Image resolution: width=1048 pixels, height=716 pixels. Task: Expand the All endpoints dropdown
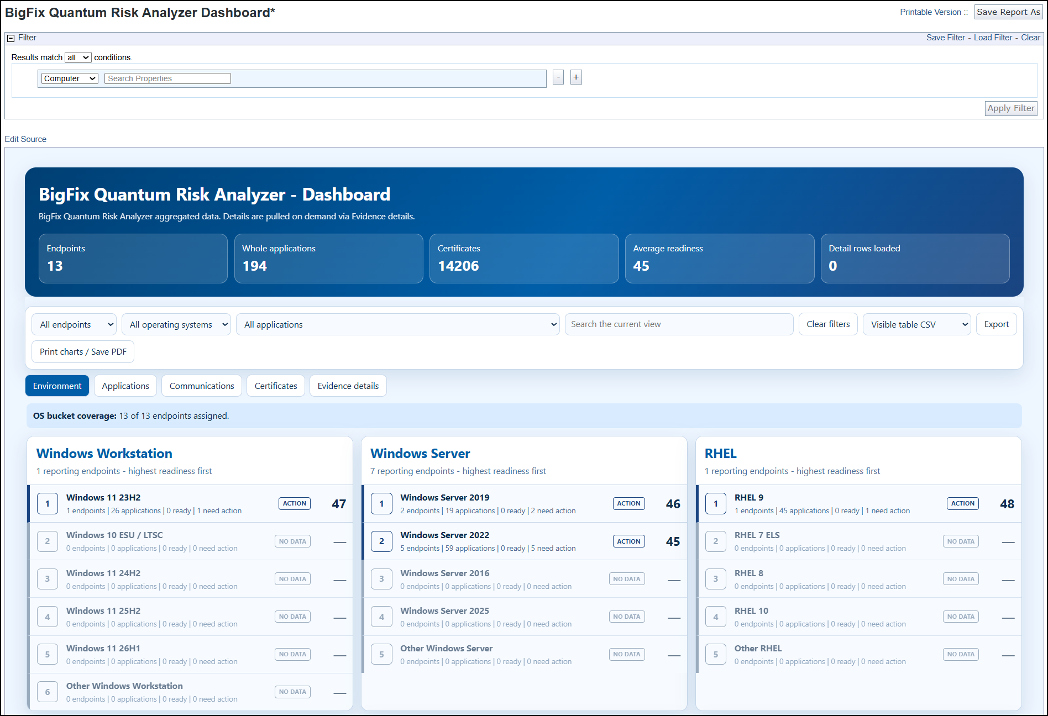coord(74,324)
